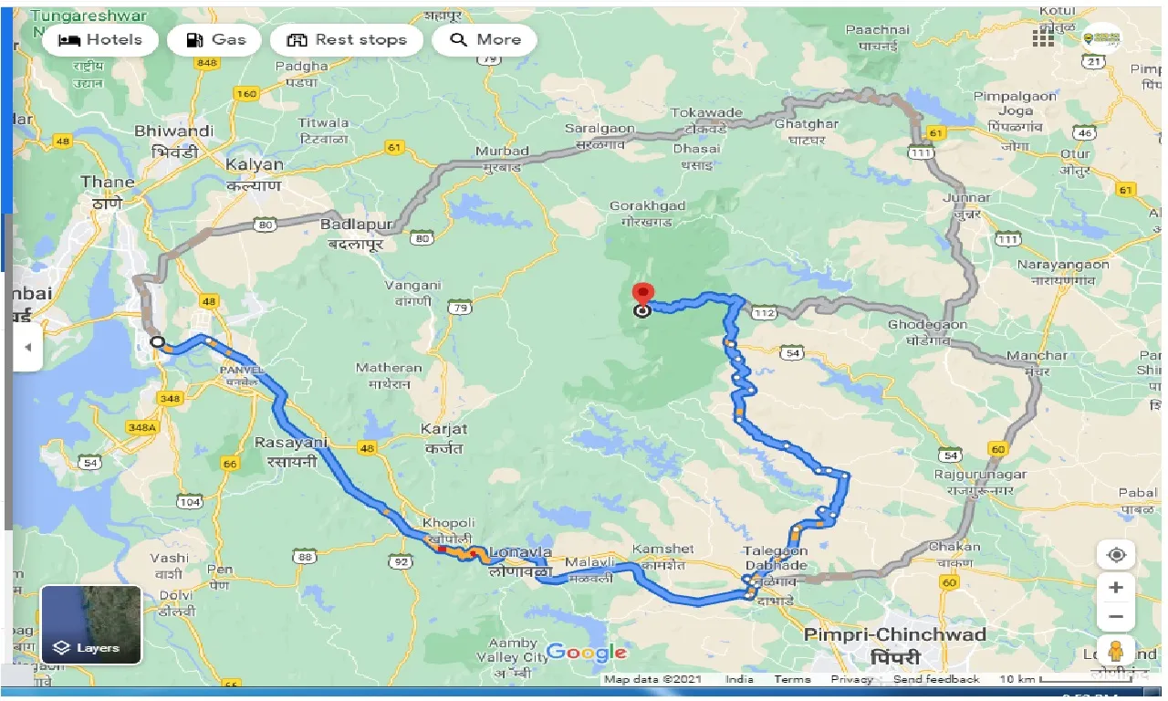
Task: Open the More search options chip
Action: [x=485, y=40]
